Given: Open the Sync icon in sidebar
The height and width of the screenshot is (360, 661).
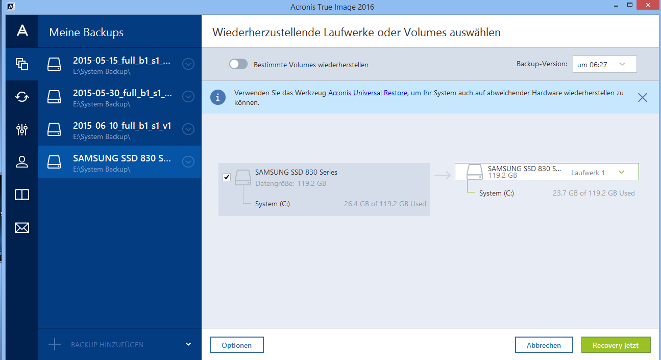Looking at the screenshot, I should [21, 97].
